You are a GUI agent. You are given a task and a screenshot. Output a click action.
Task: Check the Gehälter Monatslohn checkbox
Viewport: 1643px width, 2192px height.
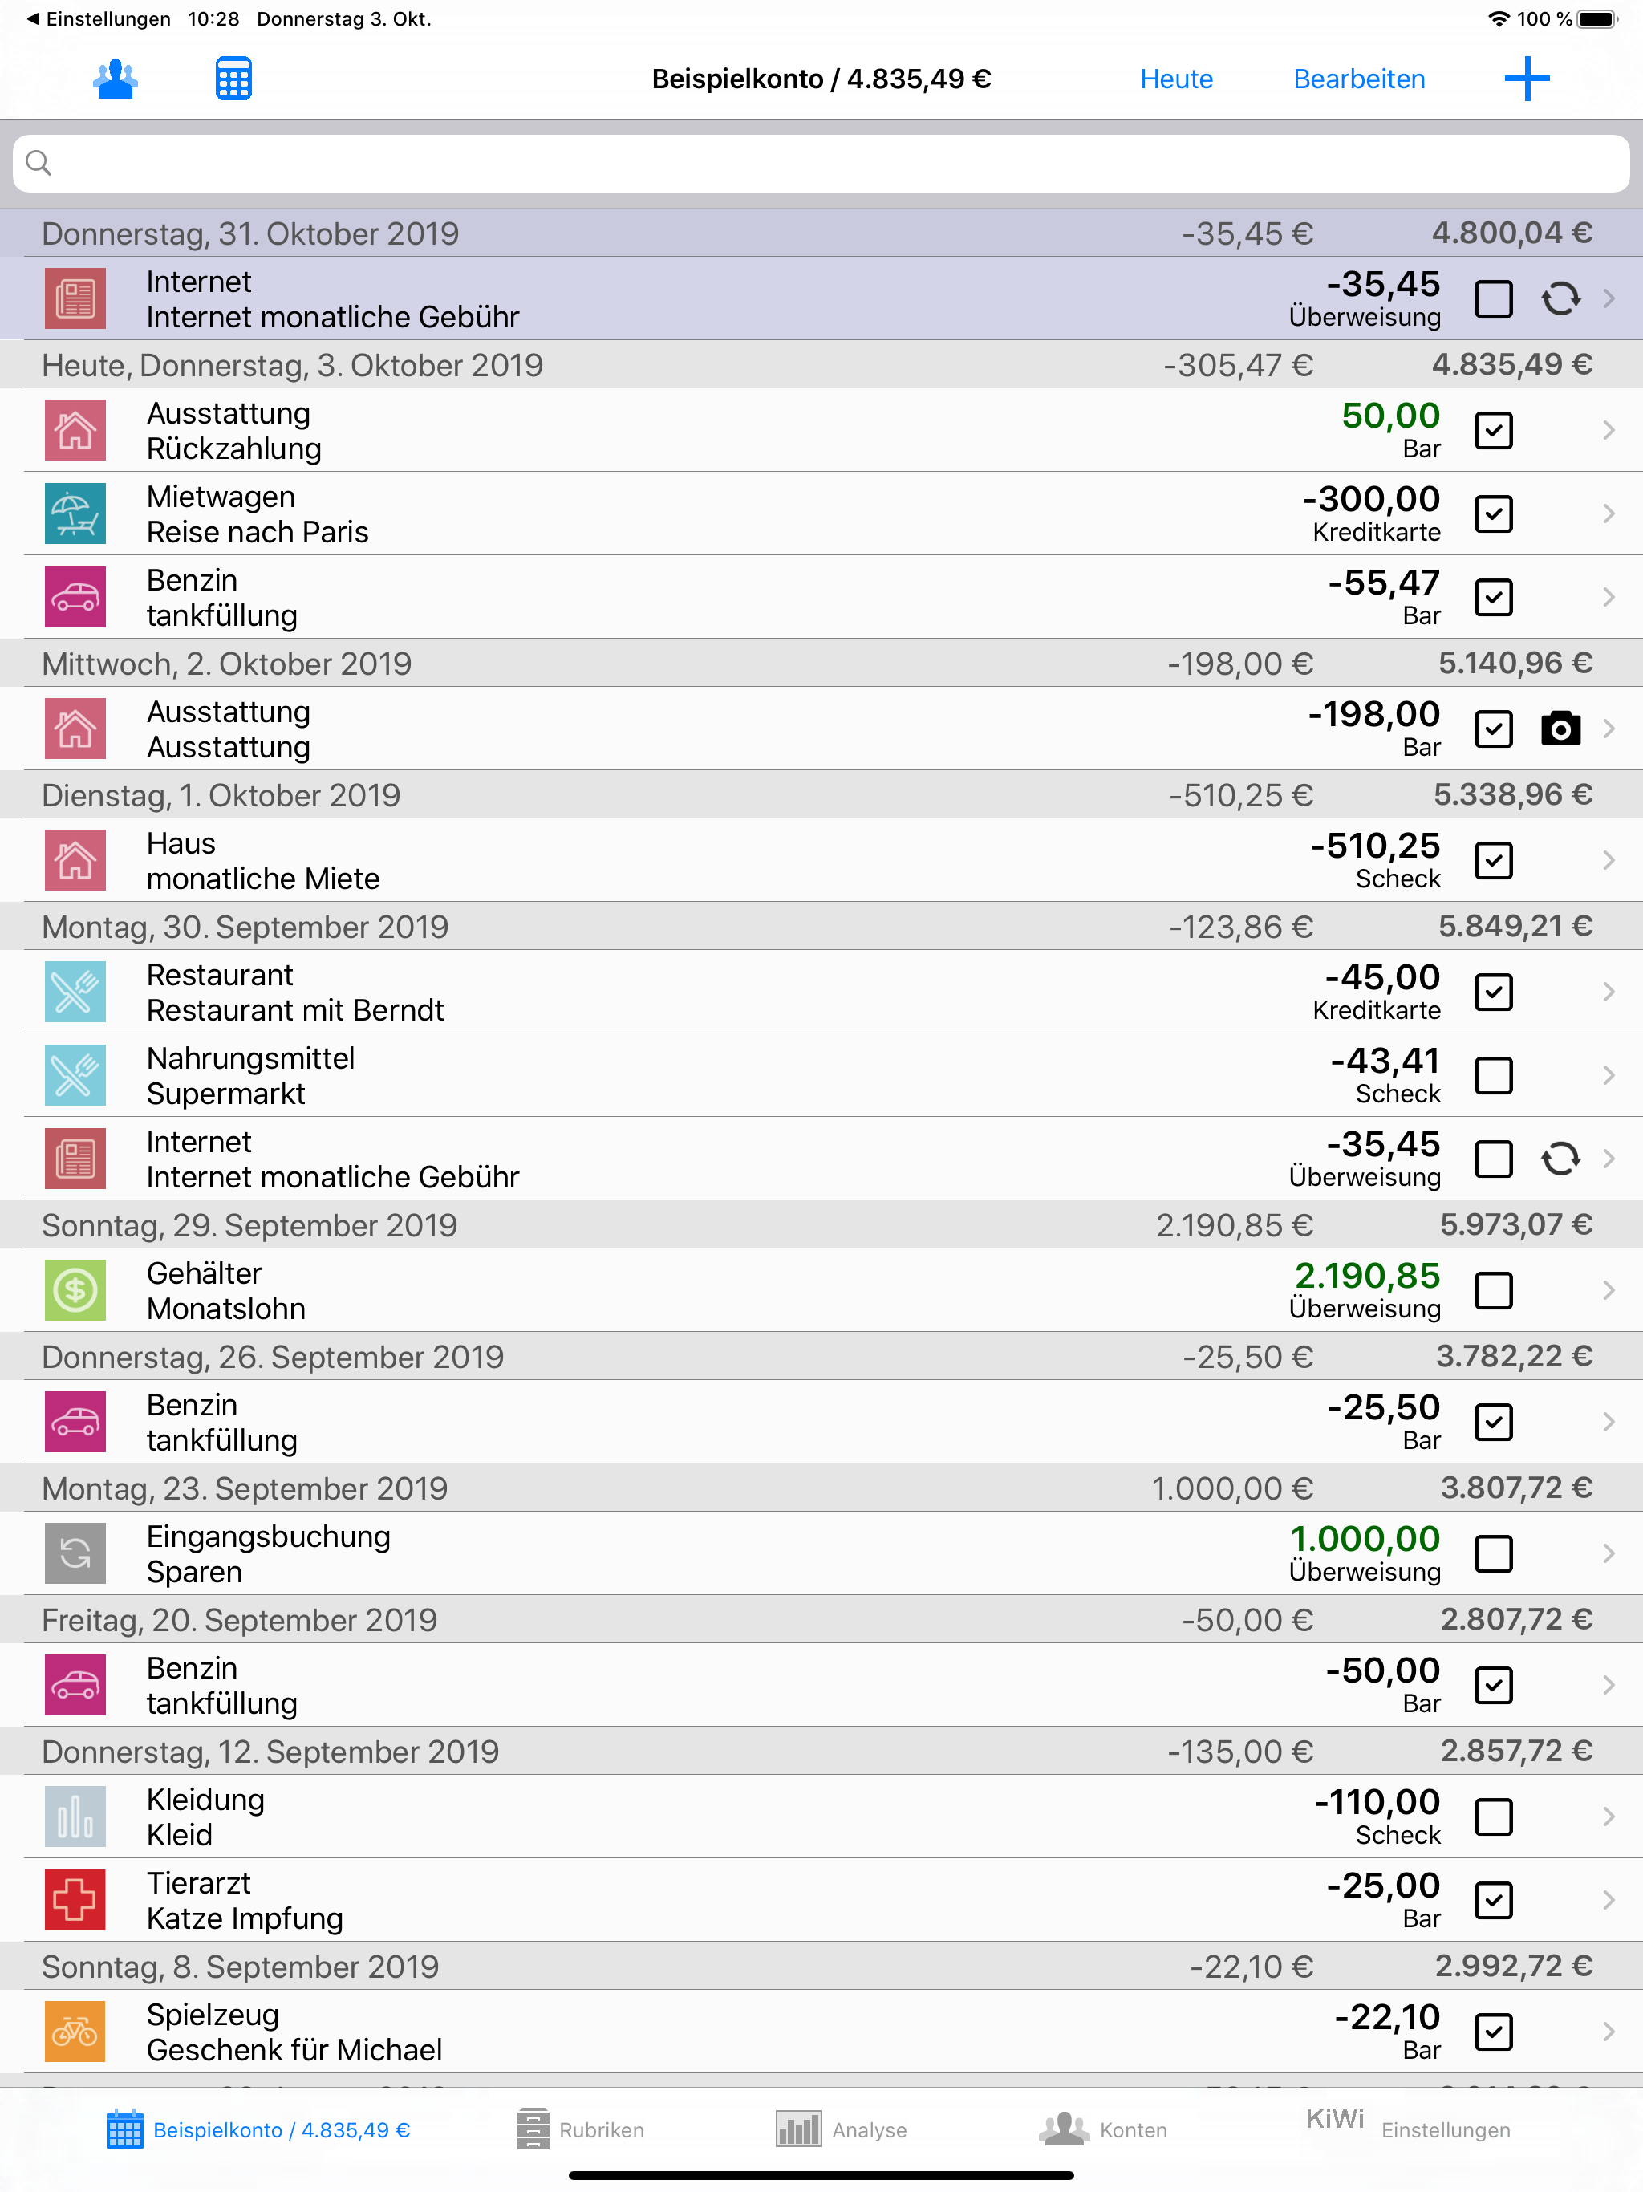tap(1495, 1290)
